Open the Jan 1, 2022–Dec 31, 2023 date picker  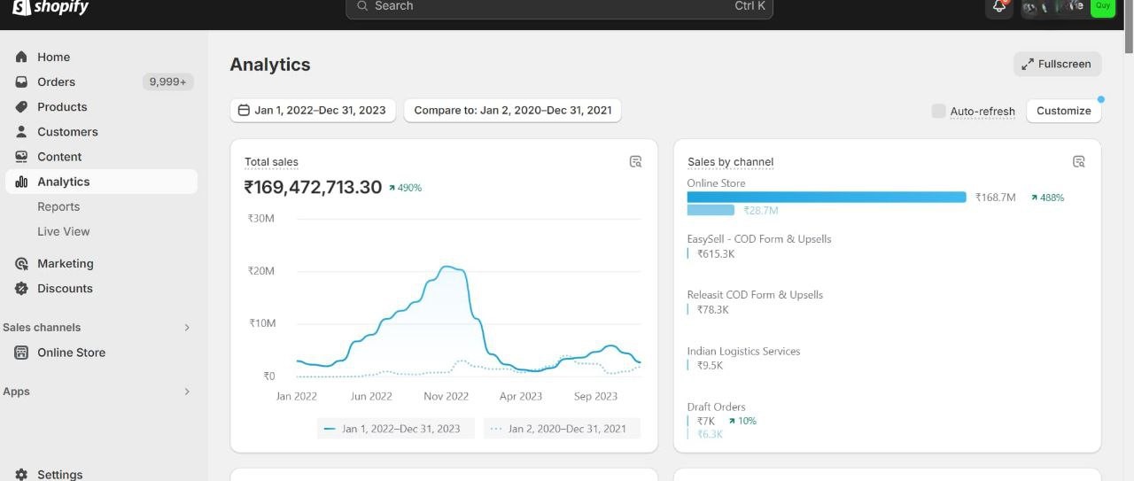(313, 111)
